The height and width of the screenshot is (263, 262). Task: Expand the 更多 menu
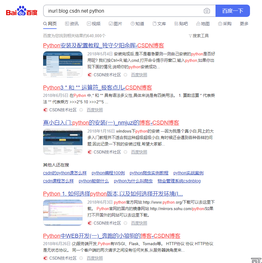point(244,24)
